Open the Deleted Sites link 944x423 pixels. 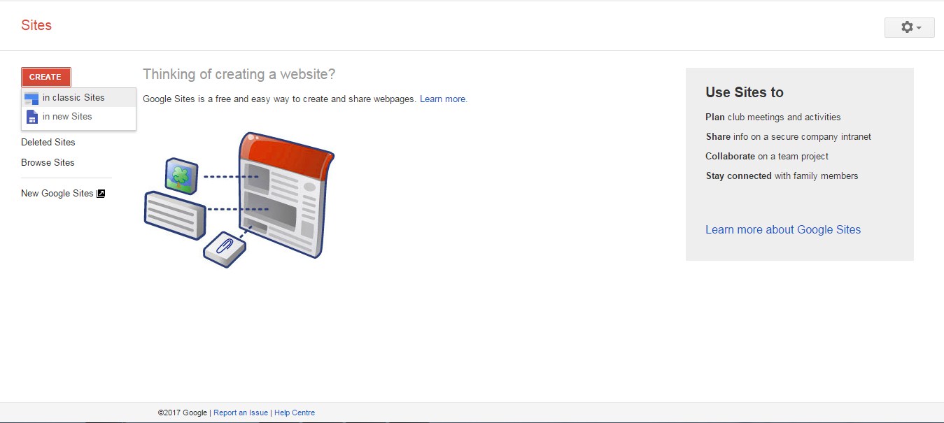pyautogui.click(x=48, y=142)
